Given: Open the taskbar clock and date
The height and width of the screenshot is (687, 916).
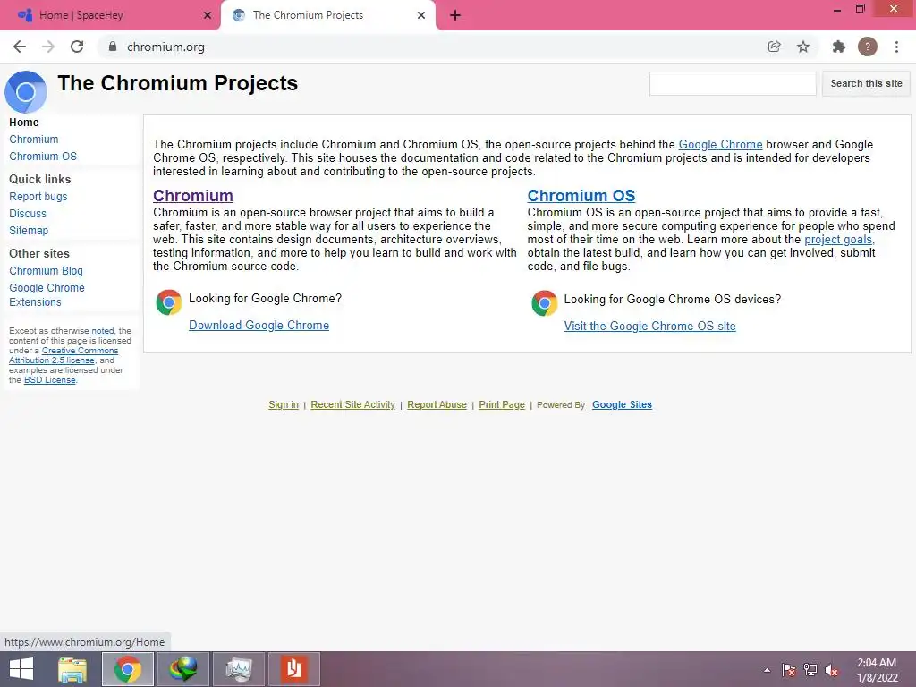Looking at the screenshot, I should 877,670.
